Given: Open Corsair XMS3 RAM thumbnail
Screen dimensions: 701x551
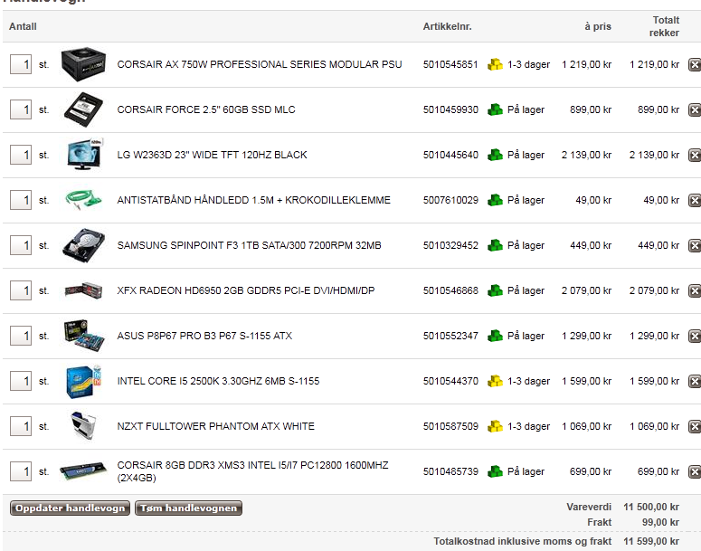Looking at the screenshot, I should [83, 471].
